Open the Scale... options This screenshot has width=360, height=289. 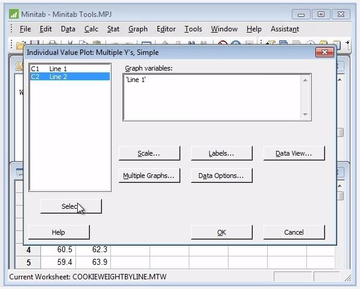pyautogui.click(x=149, y=153)
